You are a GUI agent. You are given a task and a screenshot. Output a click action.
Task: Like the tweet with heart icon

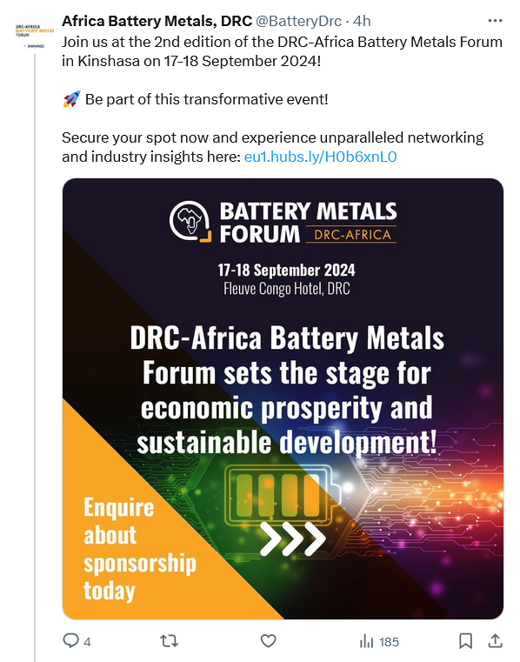point(268,641)
